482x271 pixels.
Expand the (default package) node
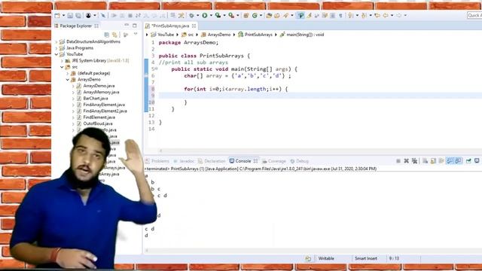[67, 73]
